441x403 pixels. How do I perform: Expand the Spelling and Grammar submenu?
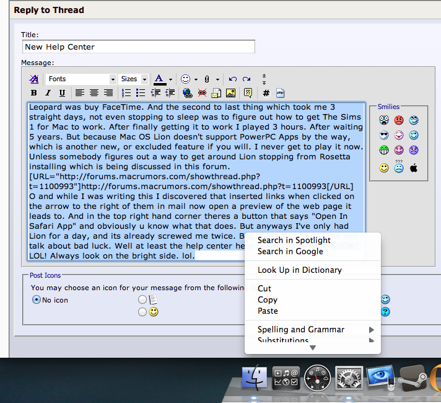tap(312, 329)
